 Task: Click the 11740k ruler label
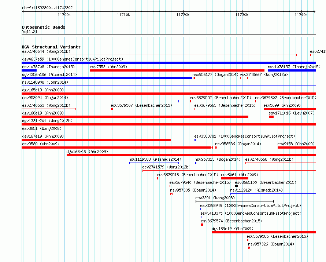[301, 15]
